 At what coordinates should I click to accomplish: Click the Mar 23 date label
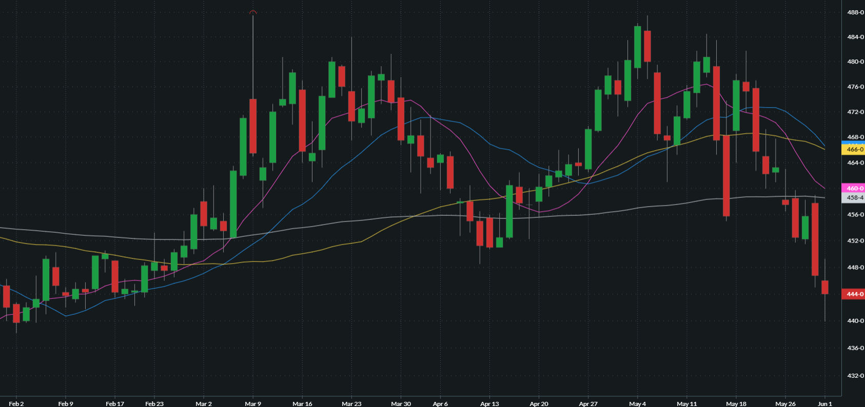(x=351, y=403)
